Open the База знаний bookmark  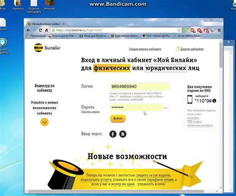click(125, 36)
